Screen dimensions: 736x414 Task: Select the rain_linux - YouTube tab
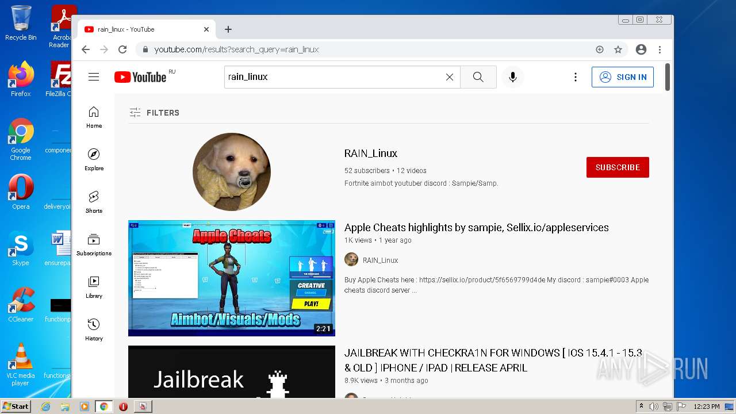(147, 29)
